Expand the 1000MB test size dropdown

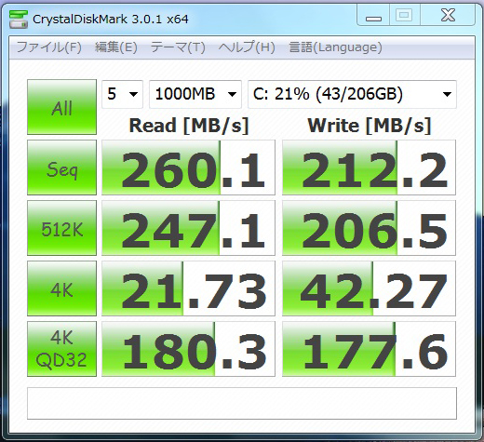pos(195,94)
